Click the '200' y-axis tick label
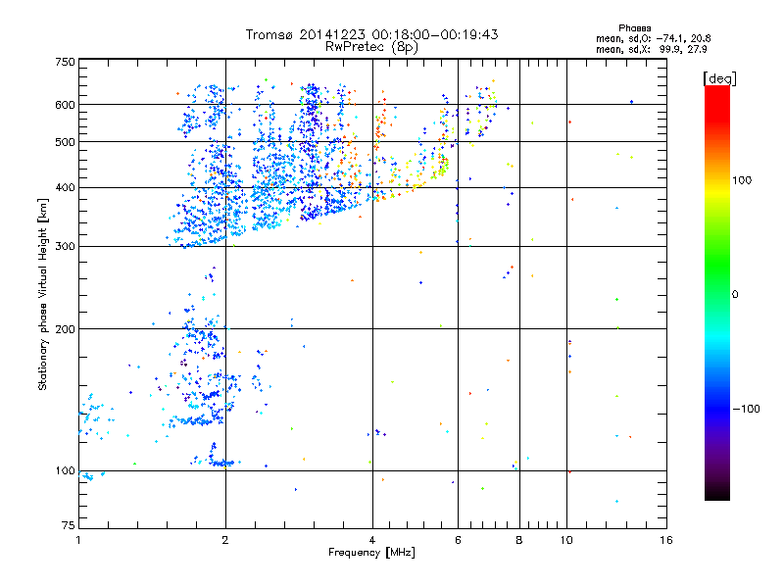The image size is (784, 588). tap(65, 329)
